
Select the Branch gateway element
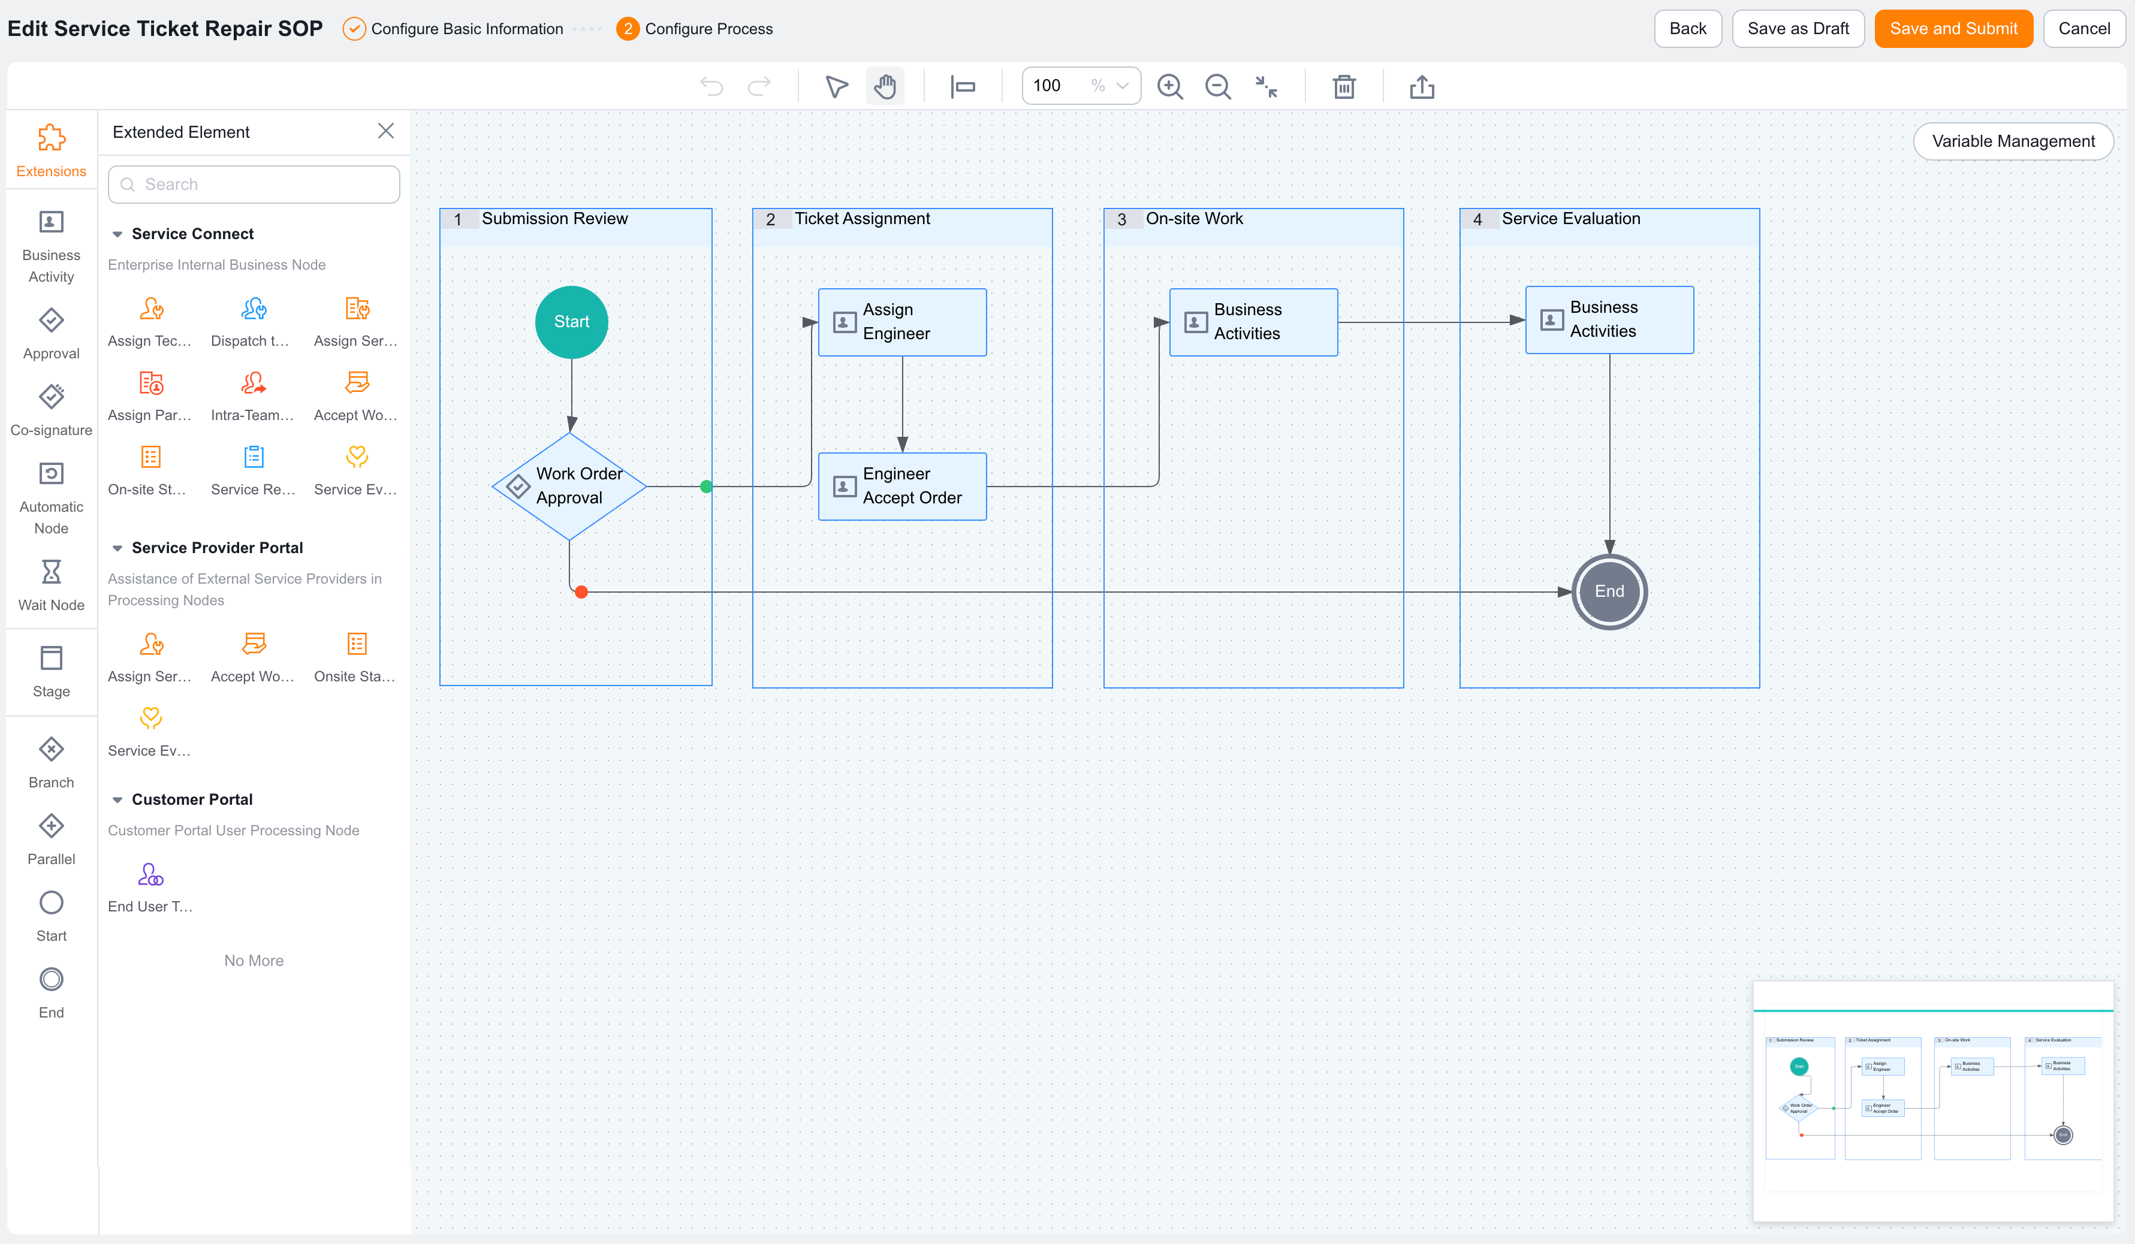click(52, 762)
